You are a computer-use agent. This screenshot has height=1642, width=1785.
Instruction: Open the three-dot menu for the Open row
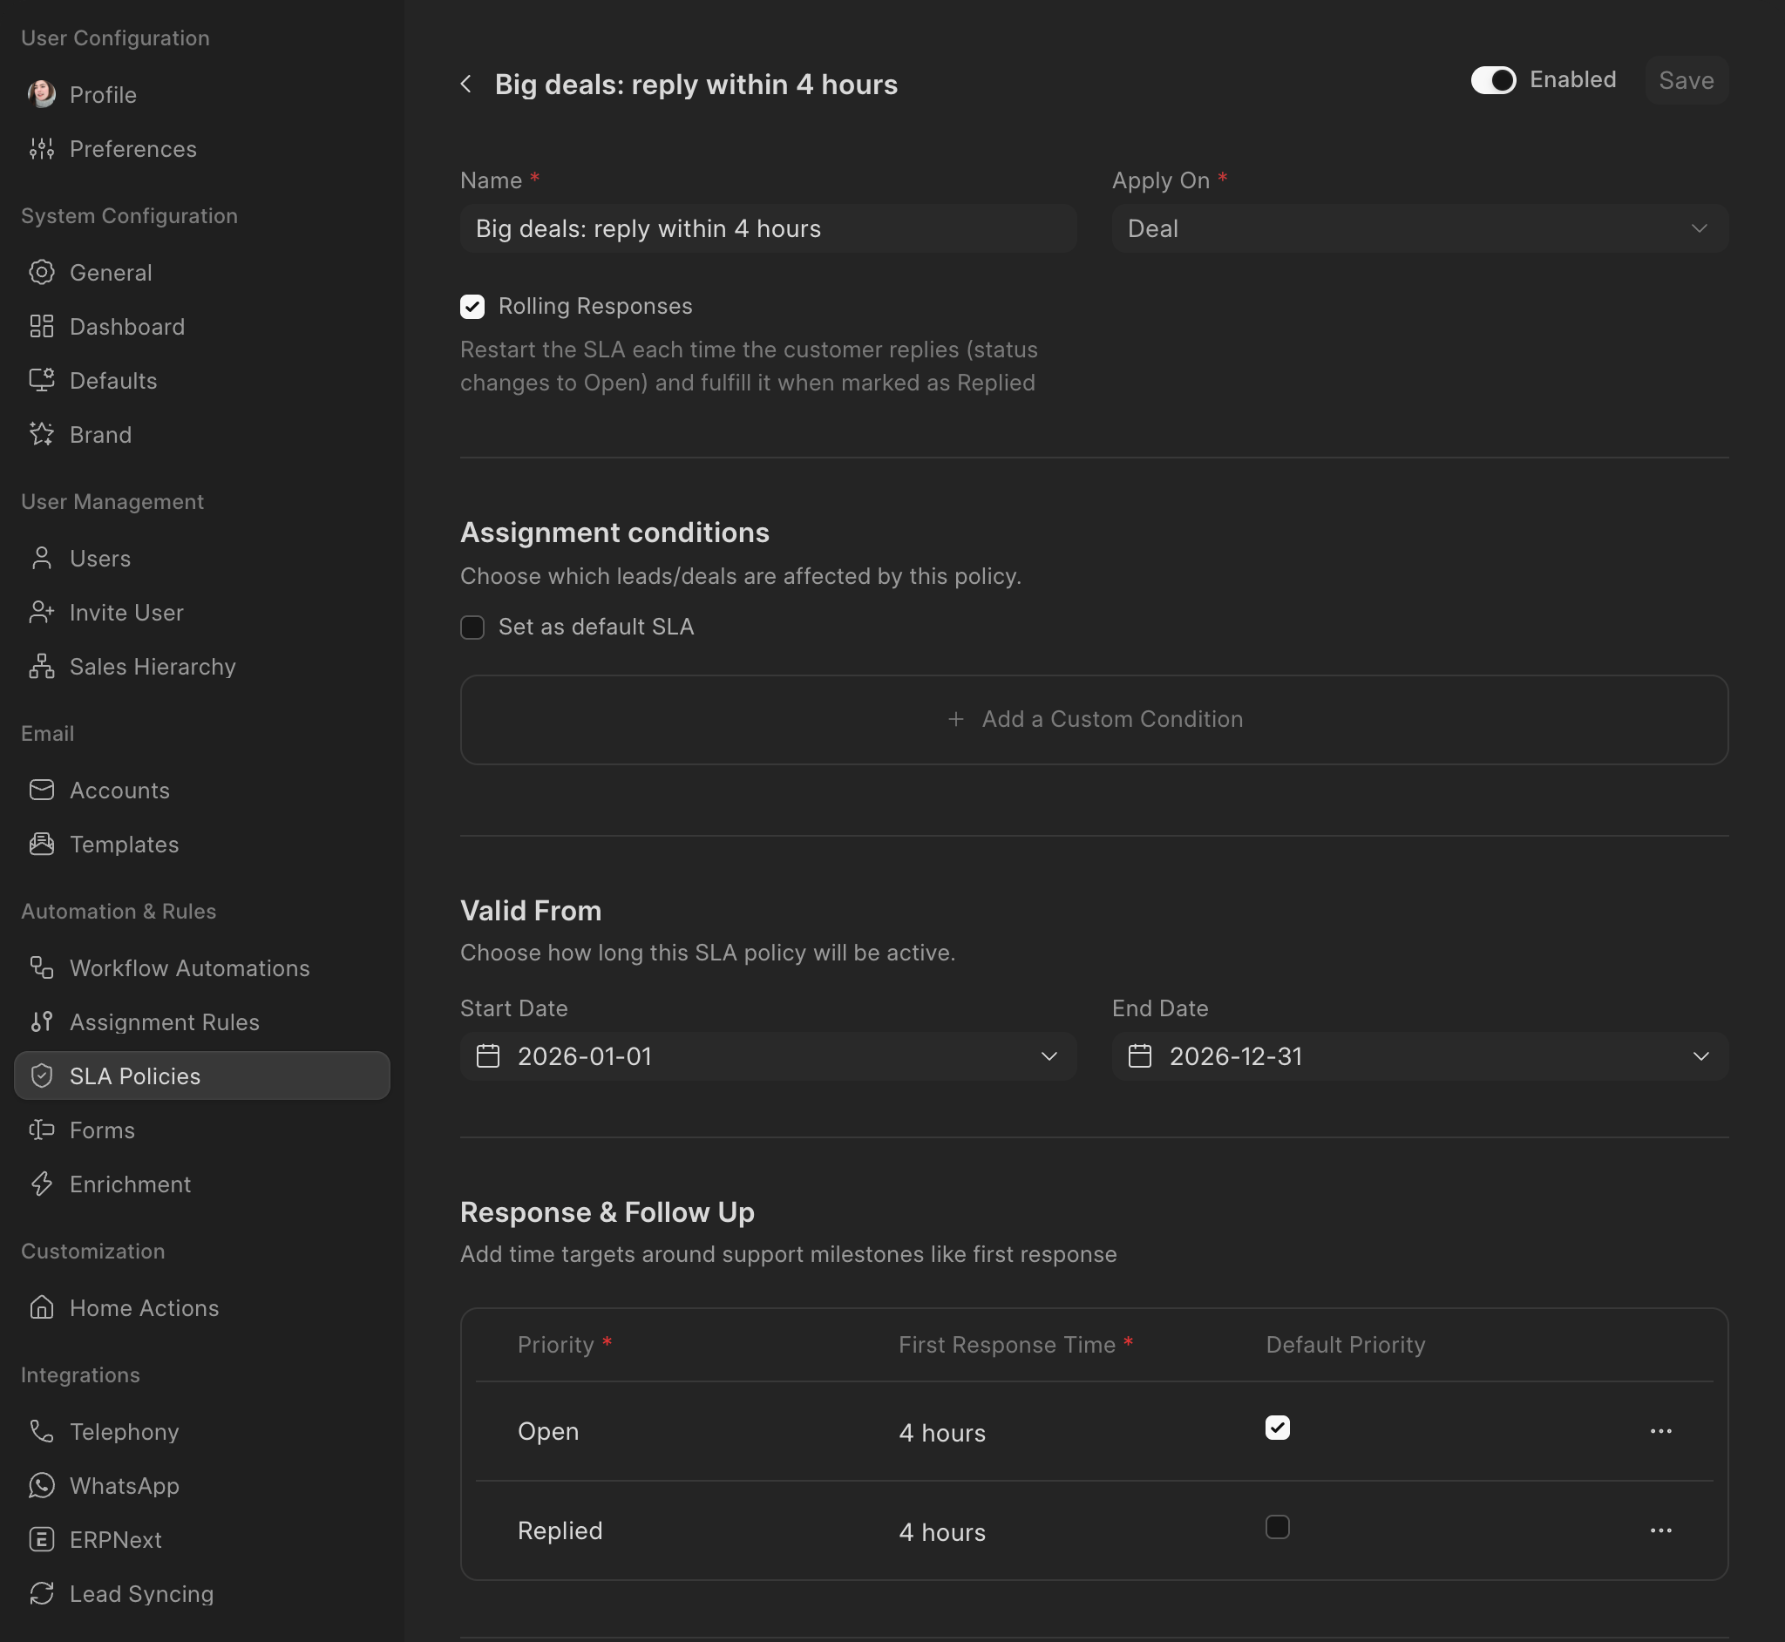(x=1660, y=1430)
